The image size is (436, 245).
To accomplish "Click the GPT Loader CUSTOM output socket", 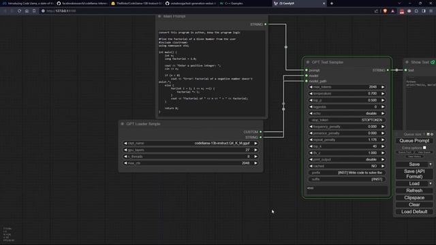I will click(260, 132).
